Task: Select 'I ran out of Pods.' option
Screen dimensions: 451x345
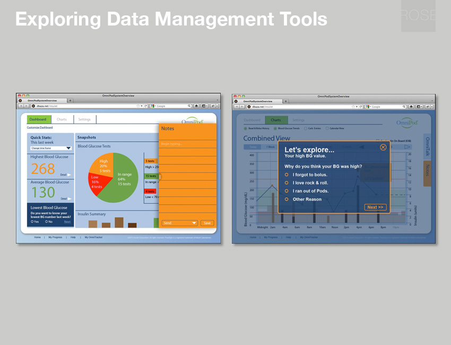Action: click(x=287, y=191)
